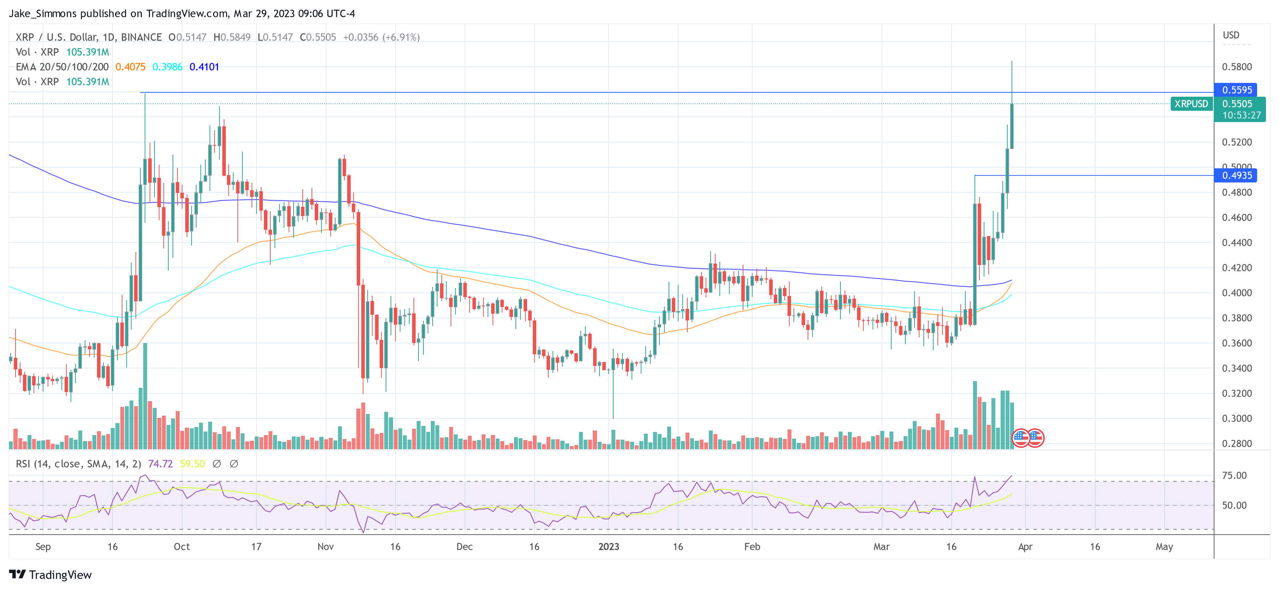1279x590 pixels.
Task: Click the high value H0.5849 in the legend
Action: [x=232, y=37]
